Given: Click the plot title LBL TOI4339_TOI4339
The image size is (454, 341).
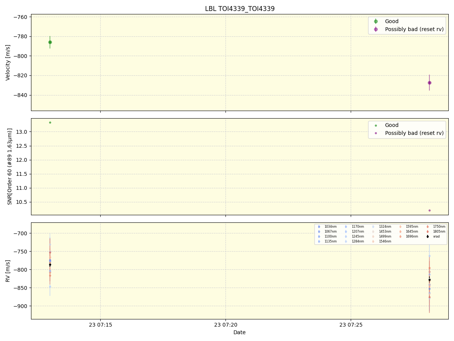Looking at the screenshot, I should tap(240, 9).
